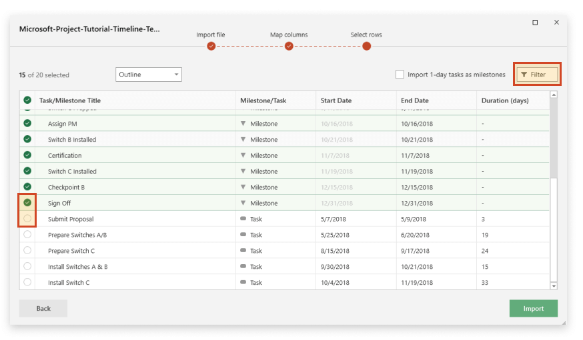Image resolution: width=583 pixels, height=340 pixels.
Task: Click the Map columns step marker
Action: (289, 47)
